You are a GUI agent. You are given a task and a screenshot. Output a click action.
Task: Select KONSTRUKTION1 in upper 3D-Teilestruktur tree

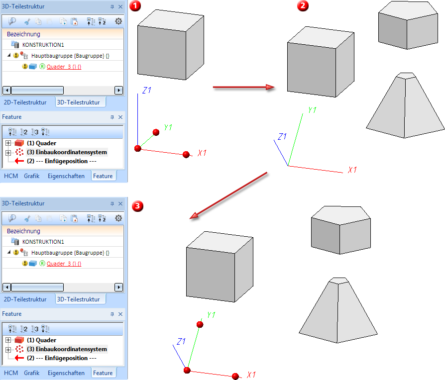[x=43, y=45]
